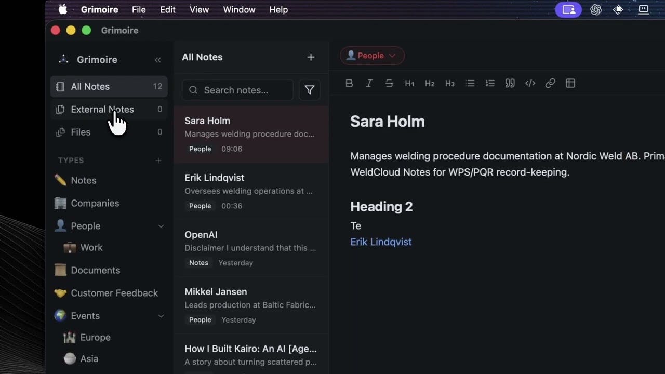The height and width of the screenshot is (374, 665).
Task: Open the Mikkel Jansen note
Action: pos(251,305)
